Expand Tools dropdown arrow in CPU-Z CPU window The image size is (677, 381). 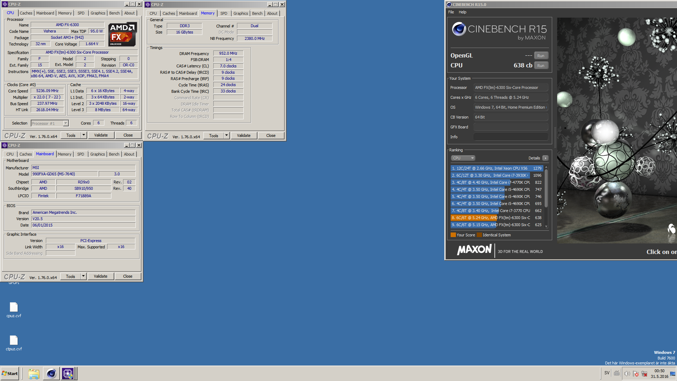pyautogui.click(x=84, y=135)
